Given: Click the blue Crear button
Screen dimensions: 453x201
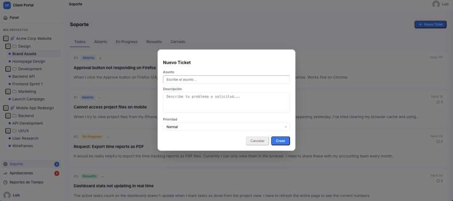Looking at the screenshot, I should click(280, 141).
